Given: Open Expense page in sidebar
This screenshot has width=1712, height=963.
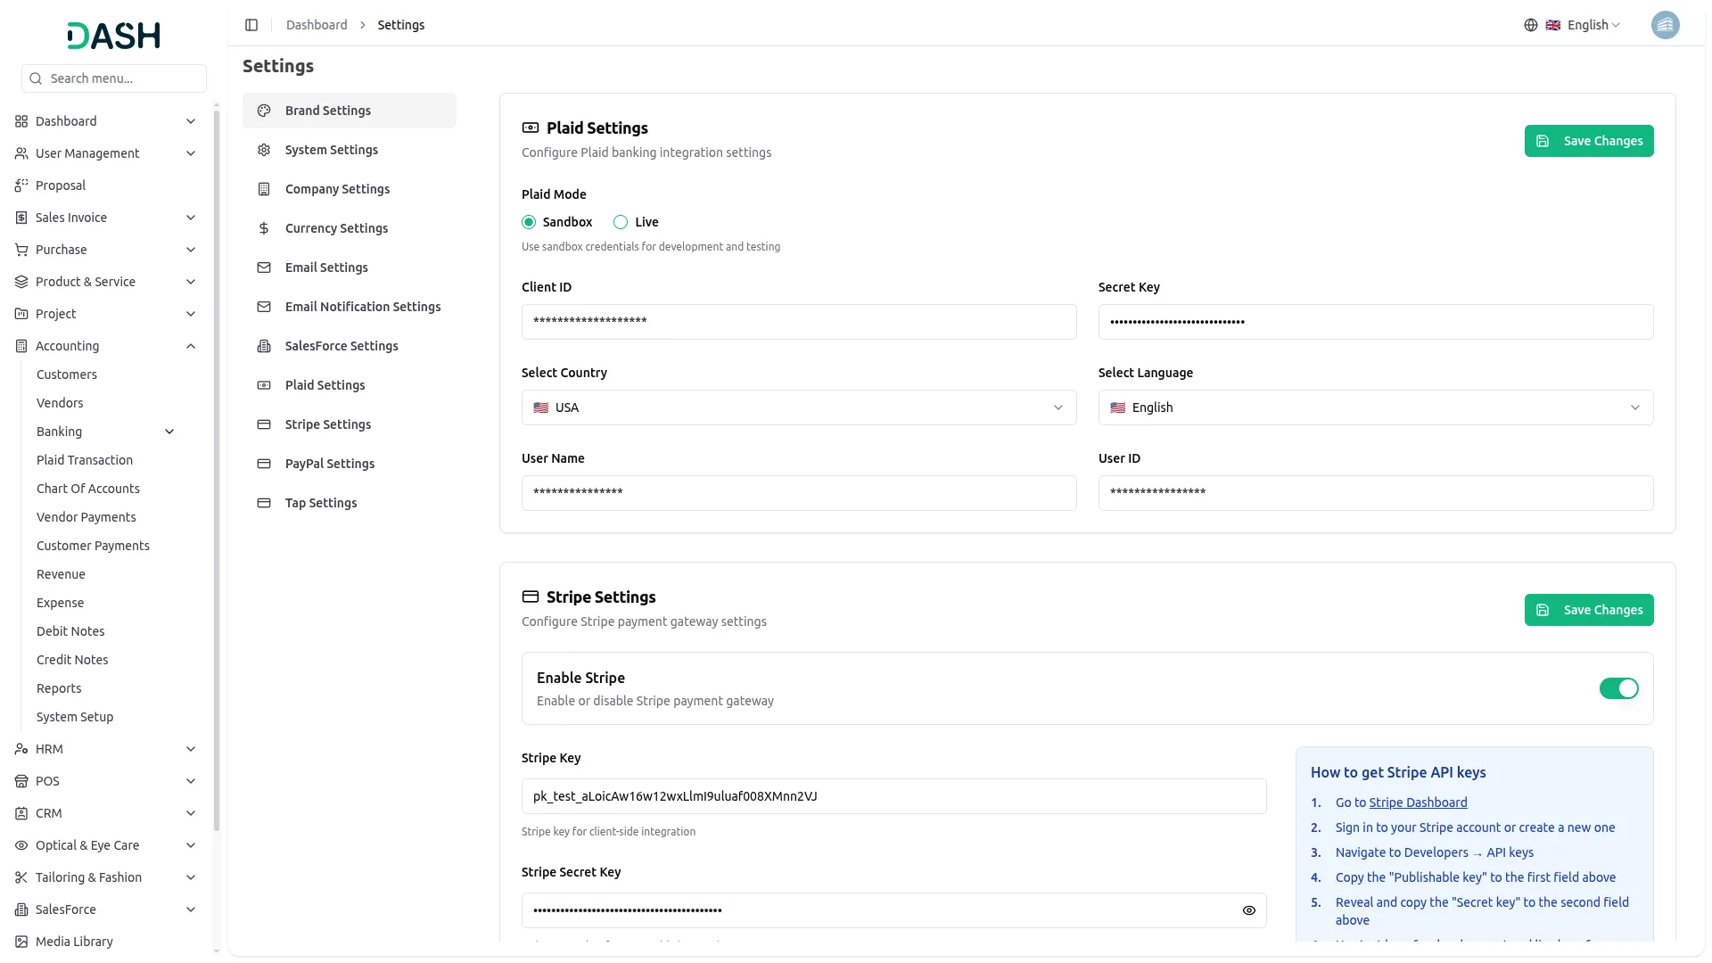Looking at the screenshot, I should [60, 603].
